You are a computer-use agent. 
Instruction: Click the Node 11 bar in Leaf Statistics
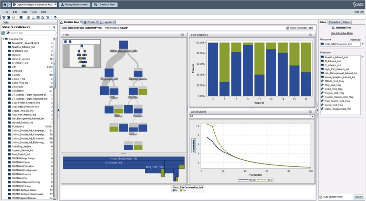(259, 69)
